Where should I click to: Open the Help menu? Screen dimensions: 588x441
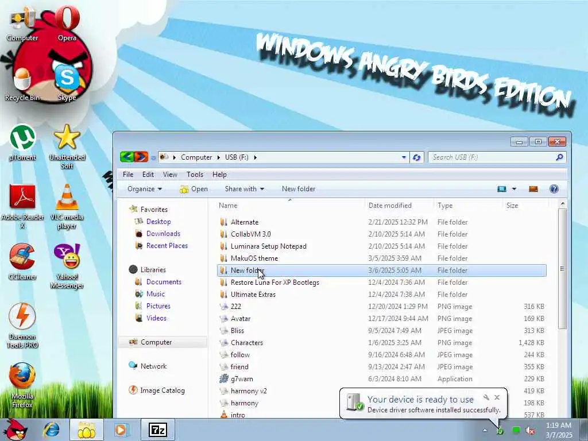tap(219, 175)
